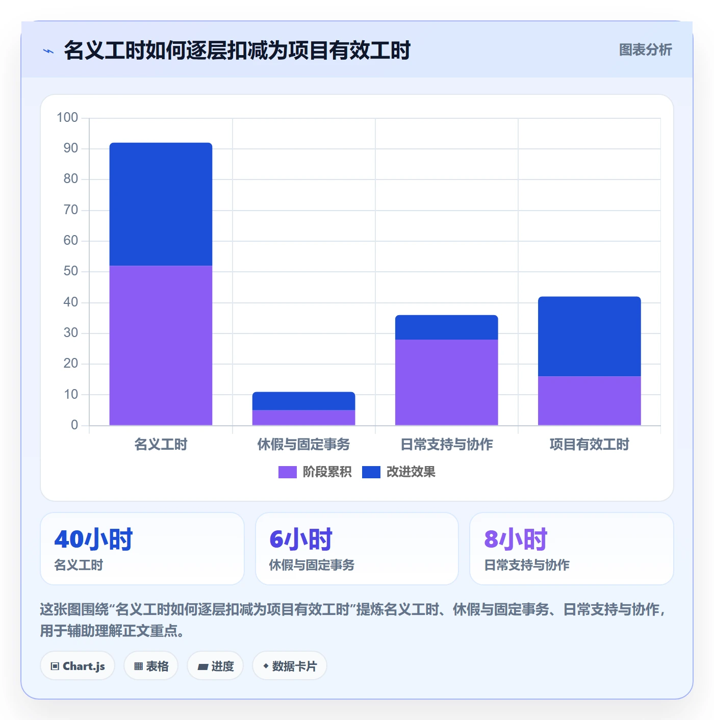Click the 数据卡片 tag chip
This screenshot has height=720, width=714.
pyautogui.click(x=289, y=666)
